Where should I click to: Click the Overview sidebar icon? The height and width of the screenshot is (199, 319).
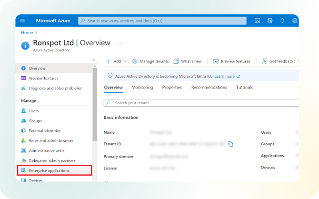point(23,68)
